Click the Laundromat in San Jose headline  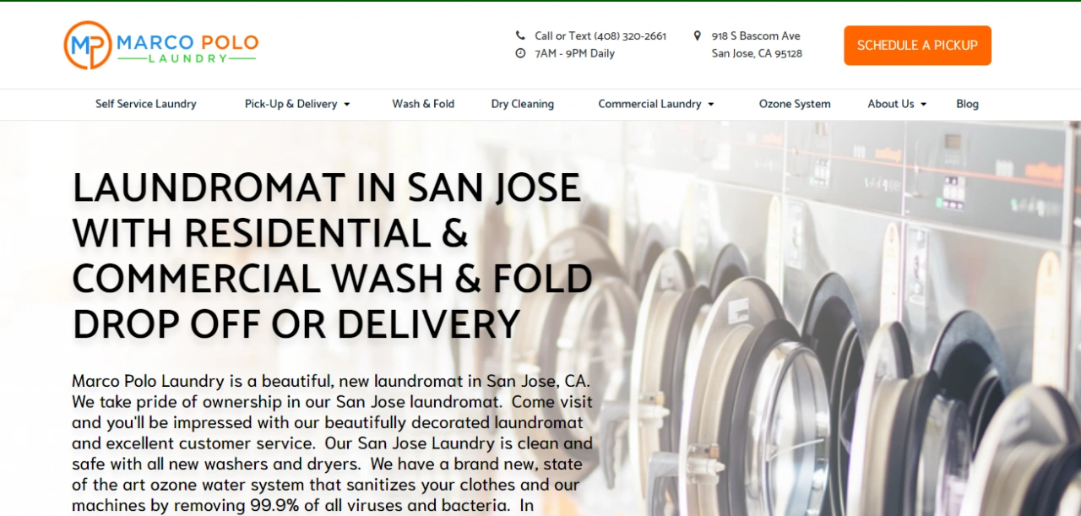pyautogui.click(x=332, y=255)
